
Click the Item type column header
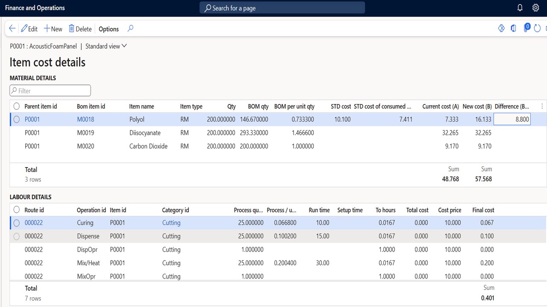[191, 106]
